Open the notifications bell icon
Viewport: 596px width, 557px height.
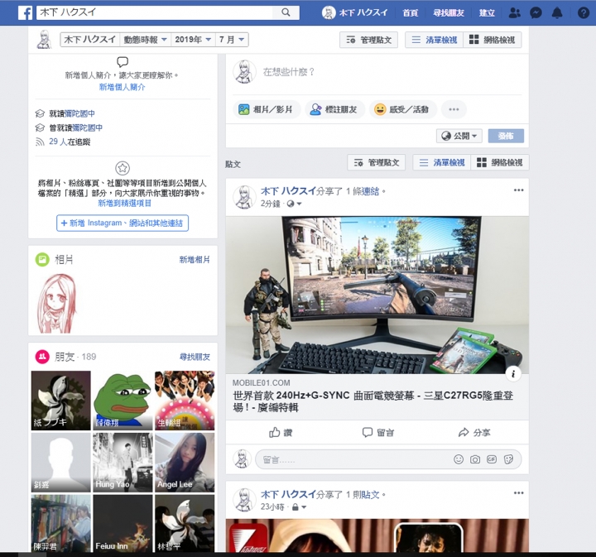557,13
